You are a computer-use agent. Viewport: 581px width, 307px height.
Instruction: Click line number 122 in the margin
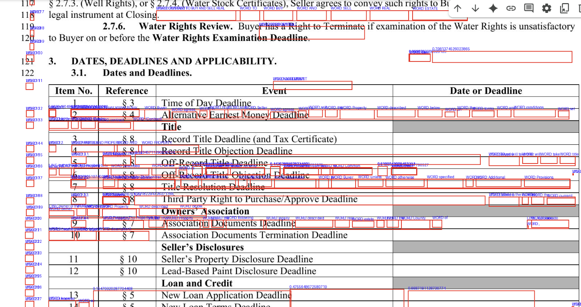coord(28,73)
